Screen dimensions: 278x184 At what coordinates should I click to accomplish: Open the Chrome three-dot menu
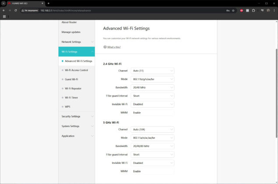pos(274,11)
